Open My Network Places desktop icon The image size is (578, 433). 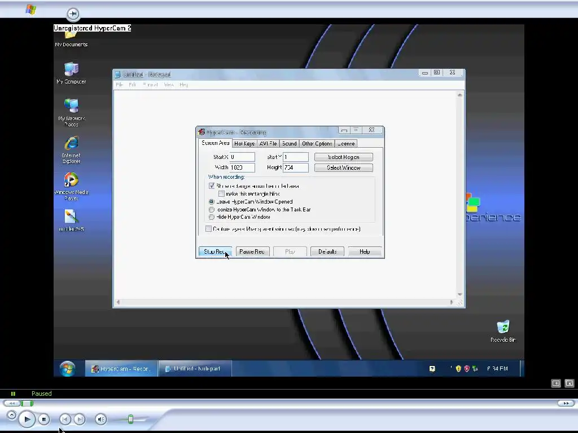71,112
